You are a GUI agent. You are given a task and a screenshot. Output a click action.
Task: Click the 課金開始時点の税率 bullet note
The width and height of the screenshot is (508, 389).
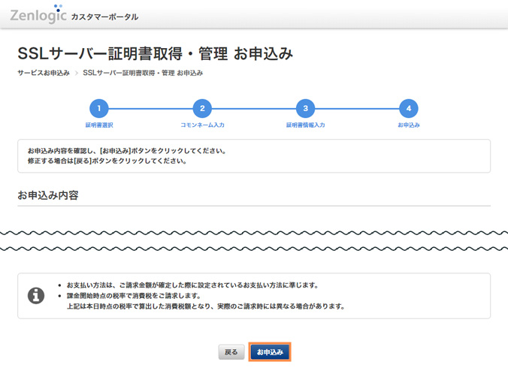134,295
